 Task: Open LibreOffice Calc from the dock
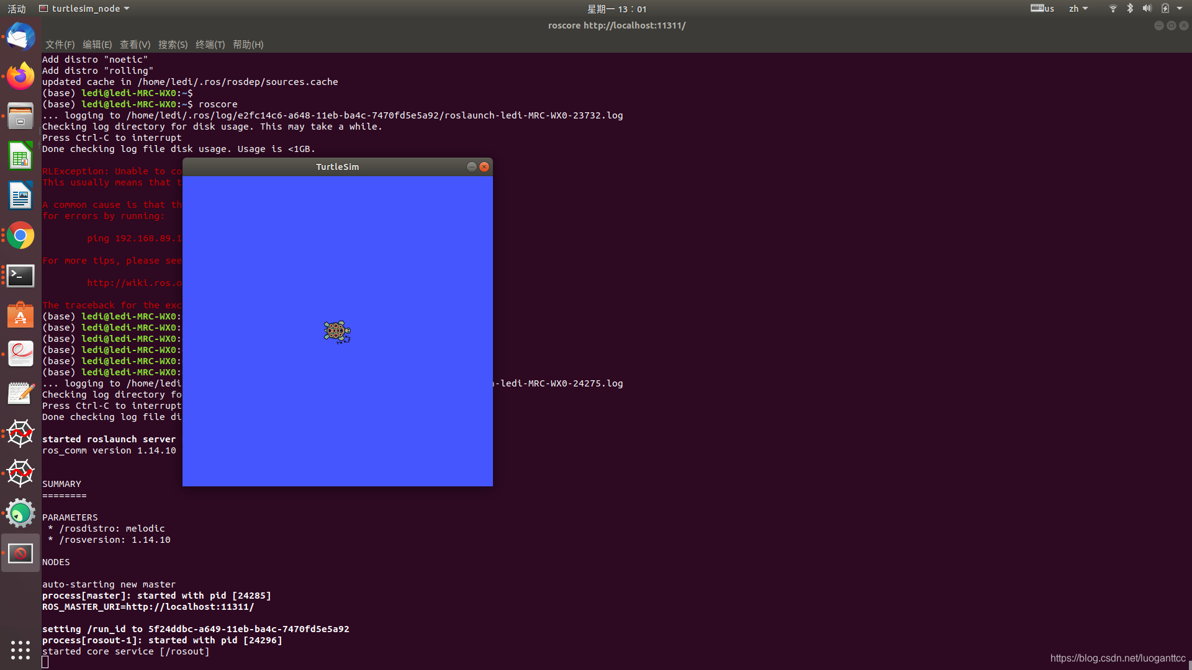(x=20, y=156)
